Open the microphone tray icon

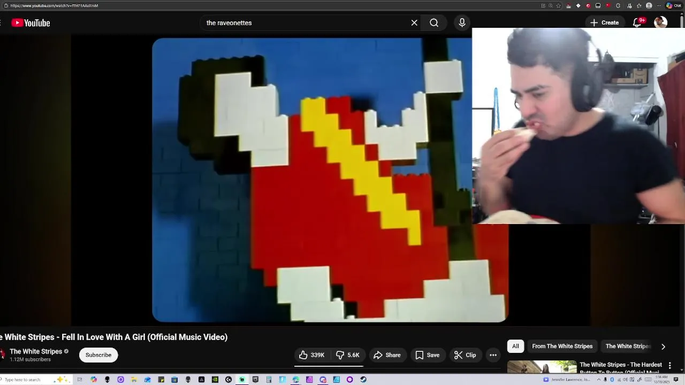[605, 380]
